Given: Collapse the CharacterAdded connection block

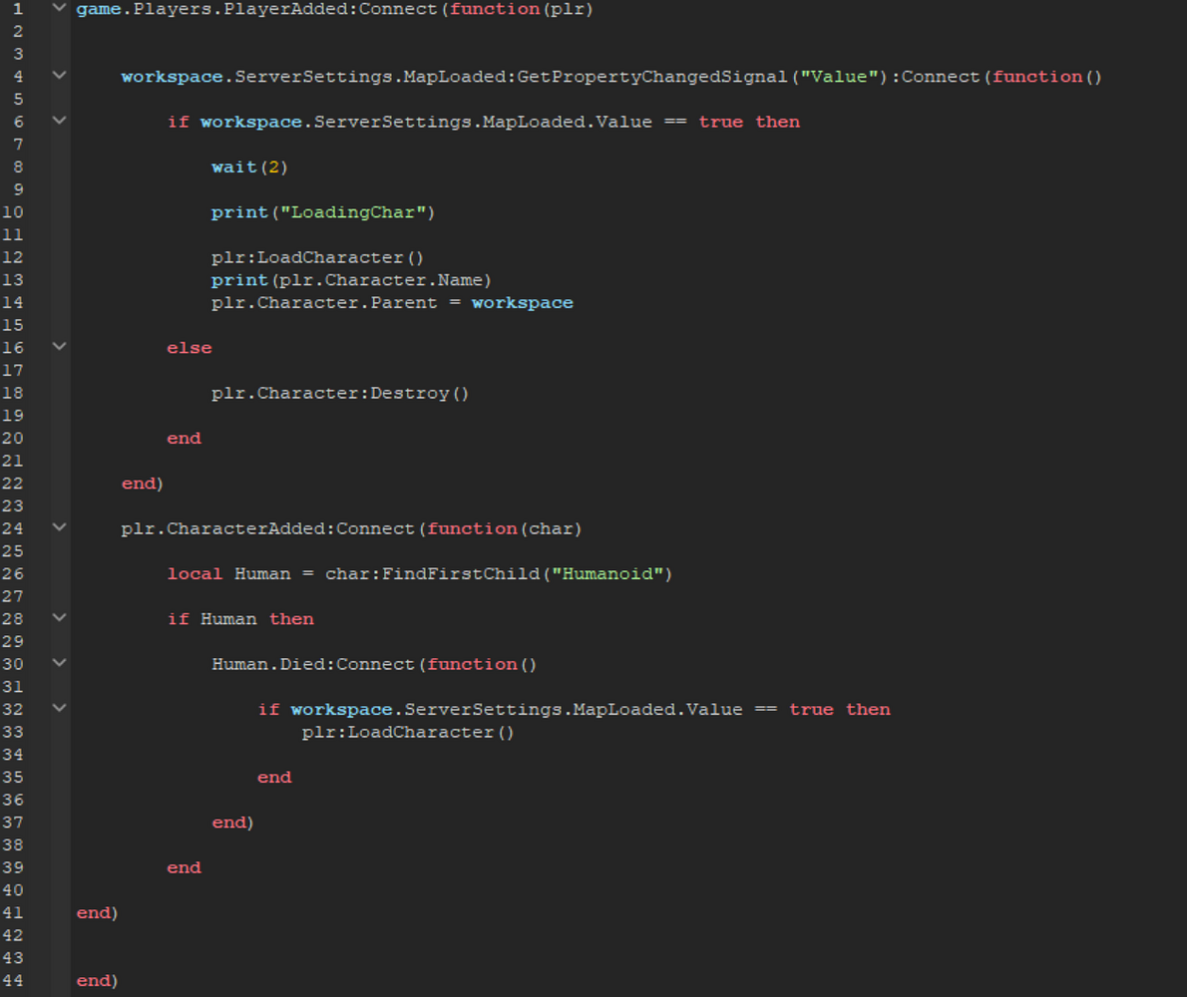Looking at the screenshot, I should (58, 527).
